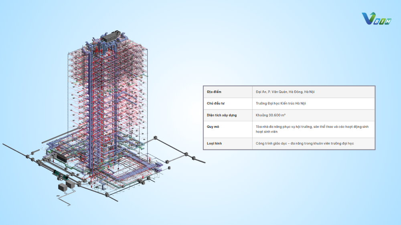
Task: Select the long gray pipe extending far left
Action: coord(15,150)
